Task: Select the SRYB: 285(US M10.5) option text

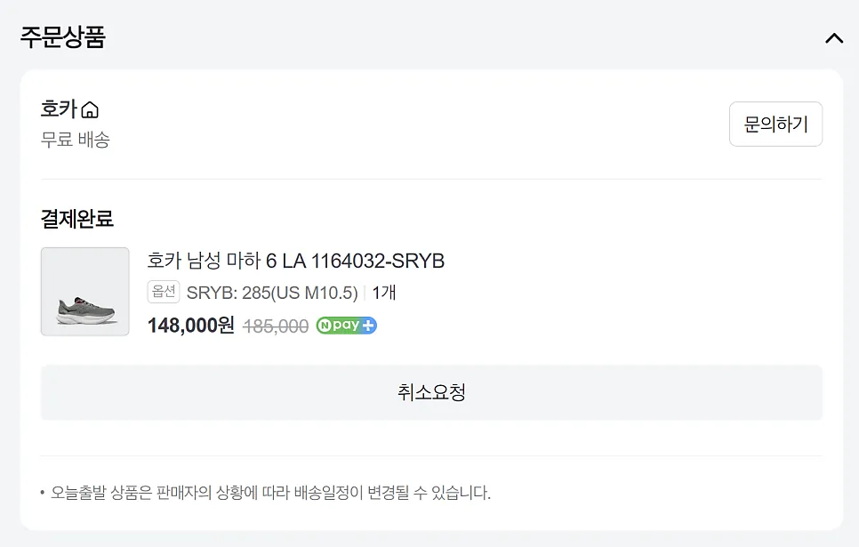Action: 272,293
